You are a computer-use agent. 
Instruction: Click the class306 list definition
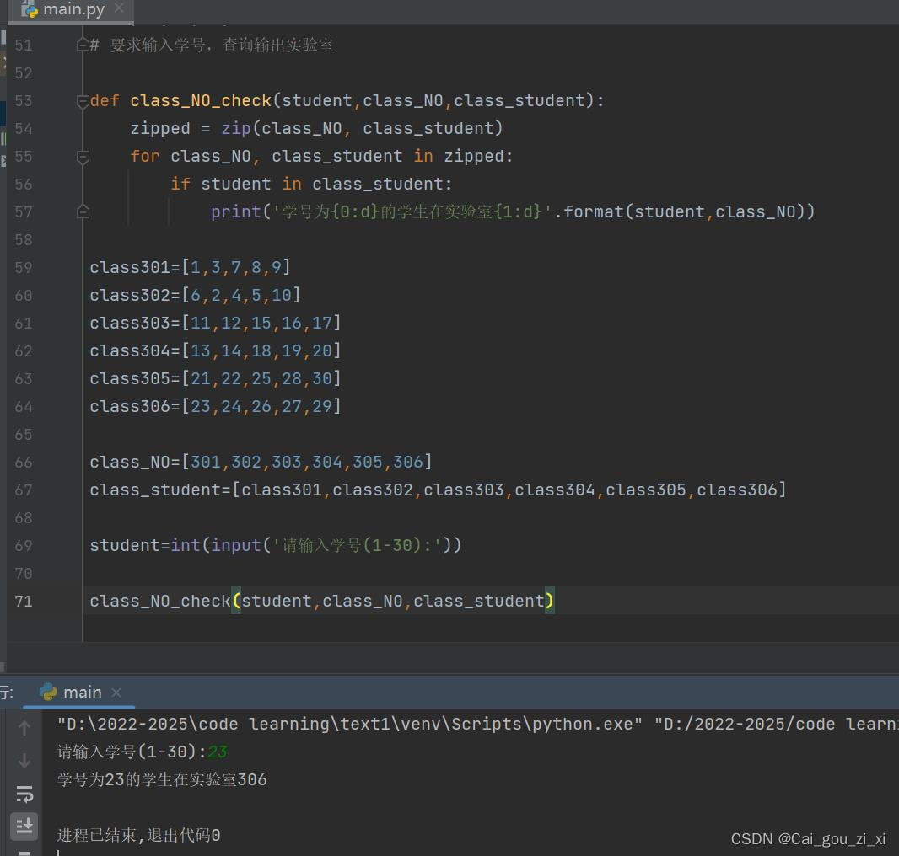[216, 406]
